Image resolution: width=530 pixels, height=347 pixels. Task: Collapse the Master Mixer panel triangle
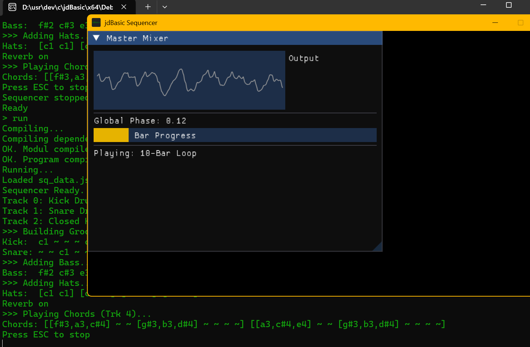tap(97, 38)
